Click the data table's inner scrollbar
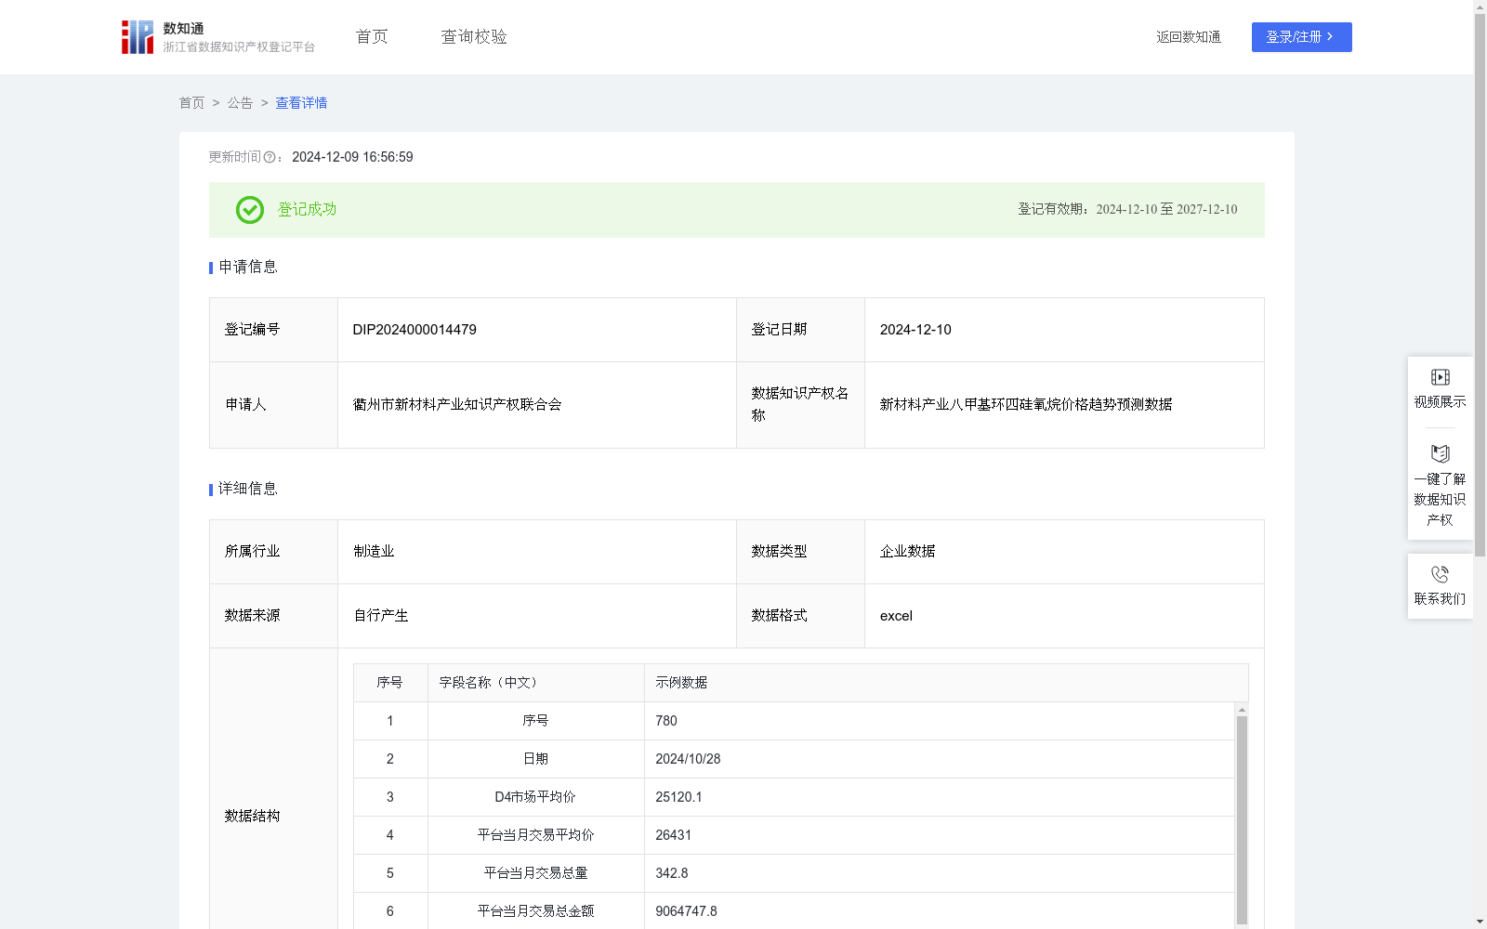 pyautogui.click(x=1242, y=819)
